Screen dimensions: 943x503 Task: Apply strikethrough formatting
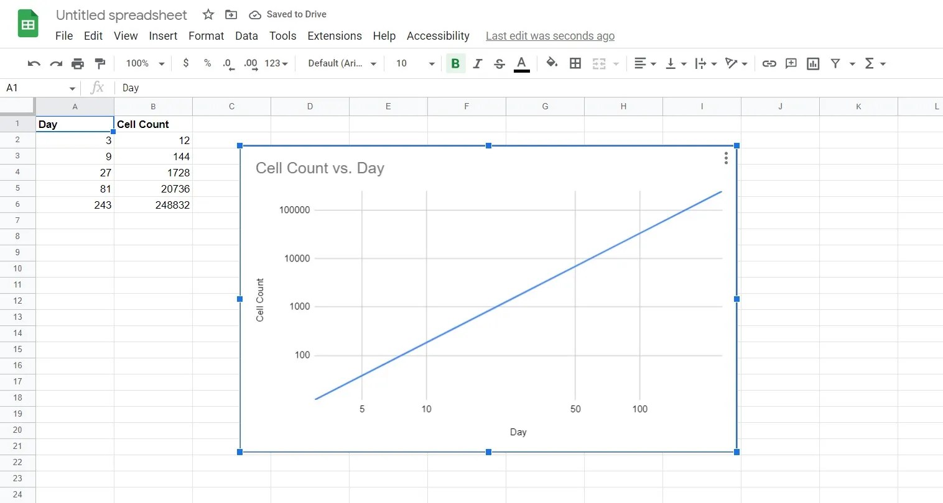pos(499,63)
